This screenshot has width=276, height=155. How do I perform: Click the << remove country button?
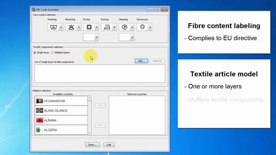coord(100,125)
